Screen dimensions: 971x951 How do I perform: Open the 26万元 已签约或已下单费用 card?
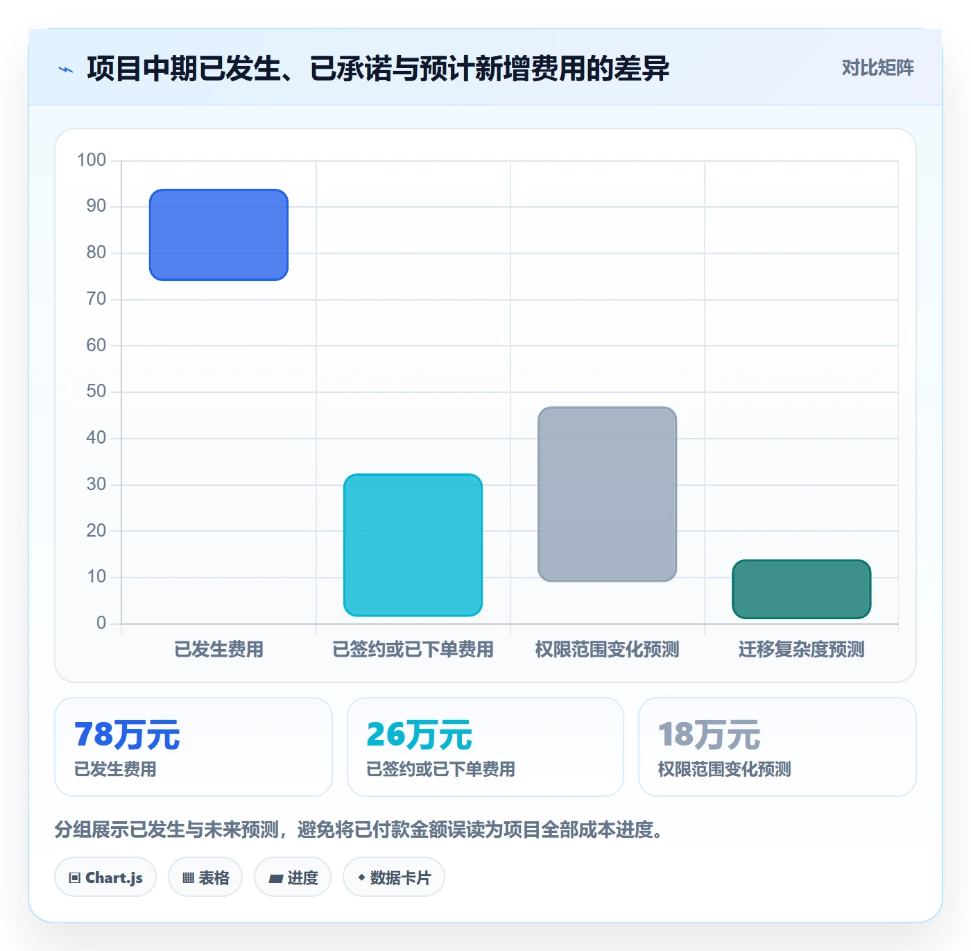(x=486, y=747)
